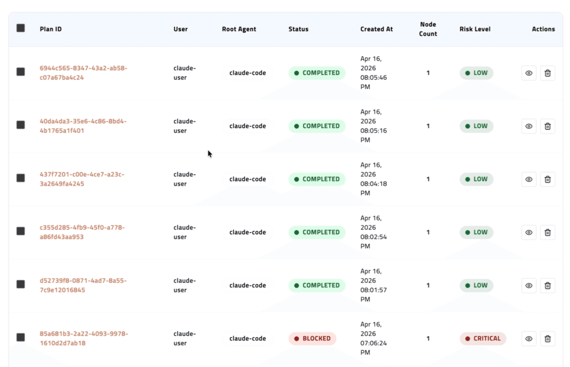The image size is (570, 367).
Task: Delete plan 6944c565 with its trash icon
Action: click(547, 73)
